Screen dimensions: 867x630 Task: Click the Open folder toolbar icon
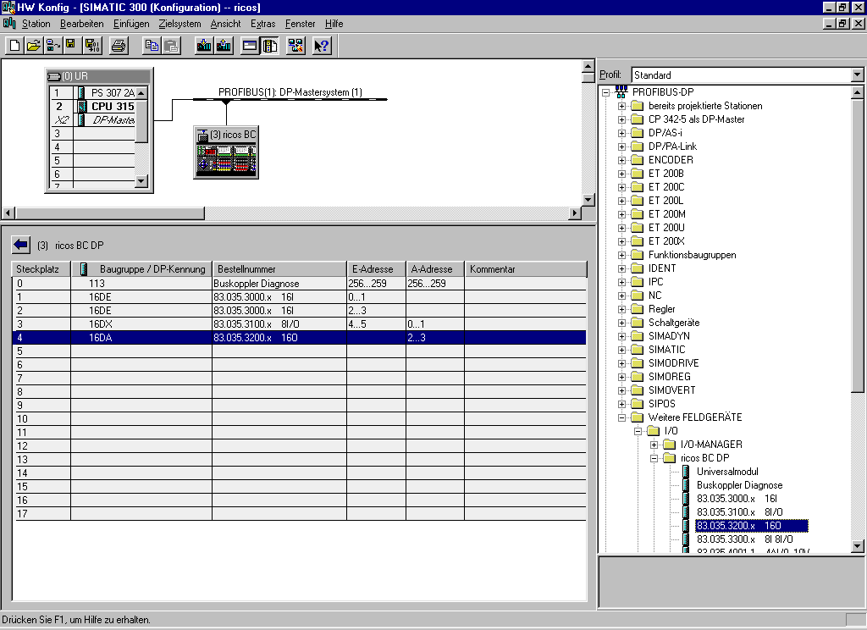[34, 46]
